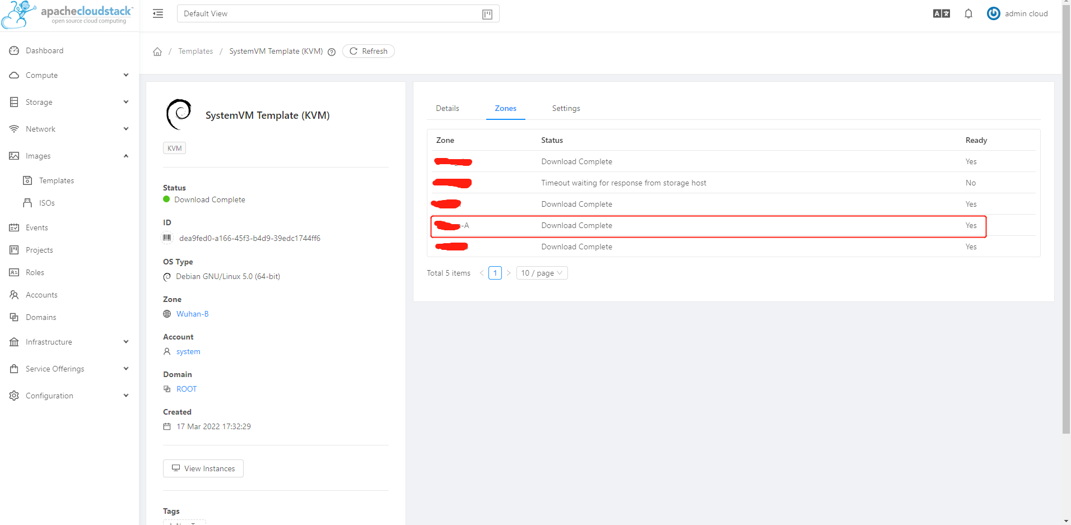Image resolution: width=1071 pixels, height=525 pixels.
Task: Expand the Service Offerings menu chevron
Action: click(126, 369)
